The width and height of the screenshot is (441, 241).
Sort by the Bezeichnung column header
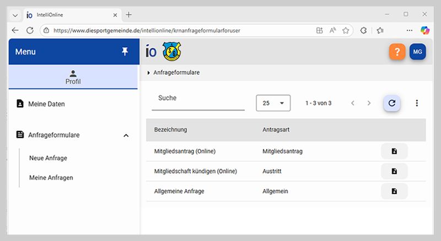click(170, 130)
